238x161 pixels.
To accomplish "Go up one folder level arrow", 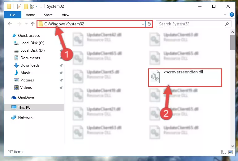I will pyautogui.click(x=32, y=24).
